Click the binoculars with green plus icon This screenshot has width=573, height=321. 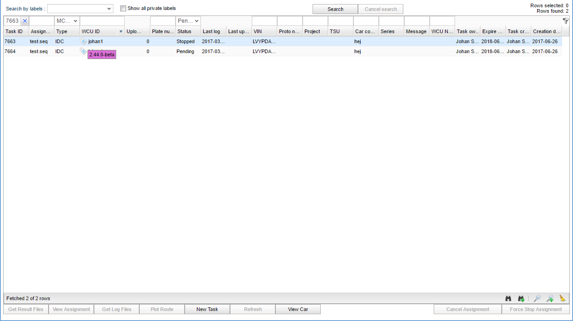point(521,298)
